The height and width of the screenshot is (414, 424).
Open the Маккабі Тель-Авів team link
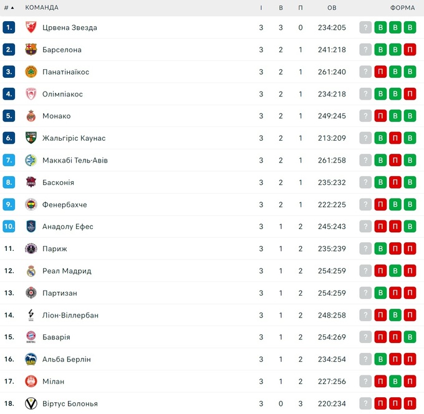(x=75, y=160)
